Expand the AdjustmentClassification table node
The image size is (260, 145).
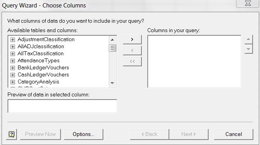click(13, 40)
